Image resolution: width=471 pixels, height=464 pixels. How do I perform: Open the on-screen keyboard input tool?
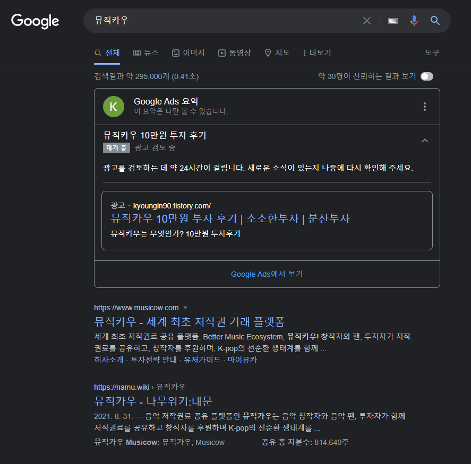tap(393, 21)
